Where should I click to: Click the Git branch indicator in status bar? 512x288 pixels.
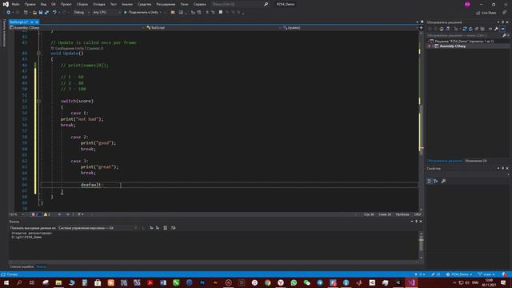pos(486,274)
